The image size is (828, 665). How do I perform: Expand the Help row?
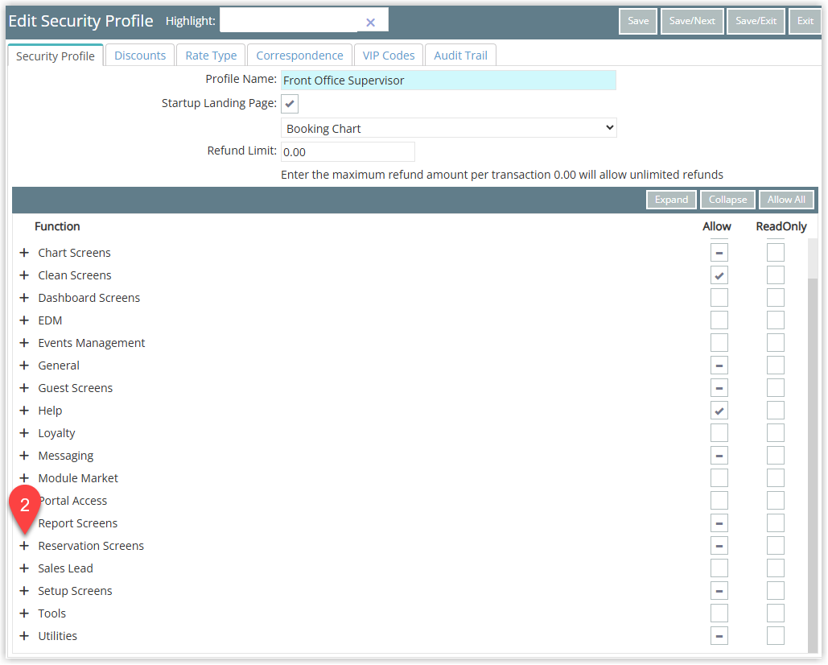click(x=24, y=411)
